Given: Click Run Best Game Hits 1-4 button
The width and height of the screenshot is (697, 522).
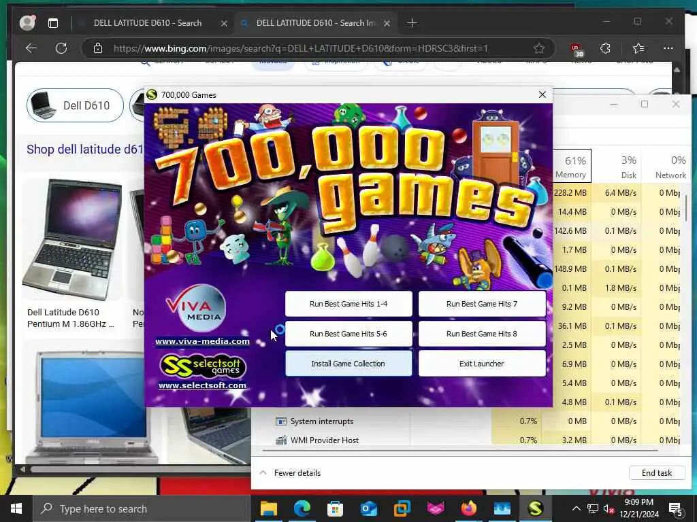Looking at the screenshot, I should [x=348, y=304].
